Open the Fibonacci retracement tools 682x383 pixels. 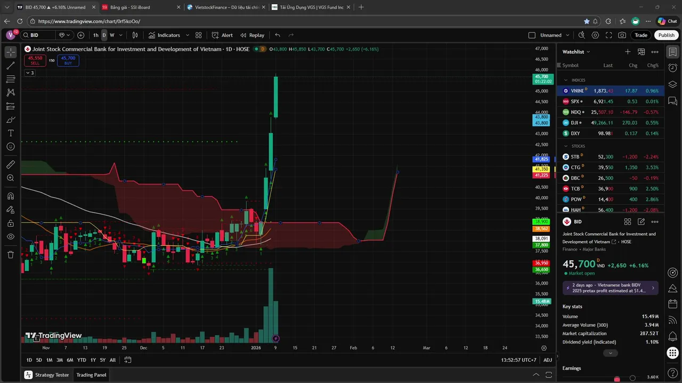[11, 79]
